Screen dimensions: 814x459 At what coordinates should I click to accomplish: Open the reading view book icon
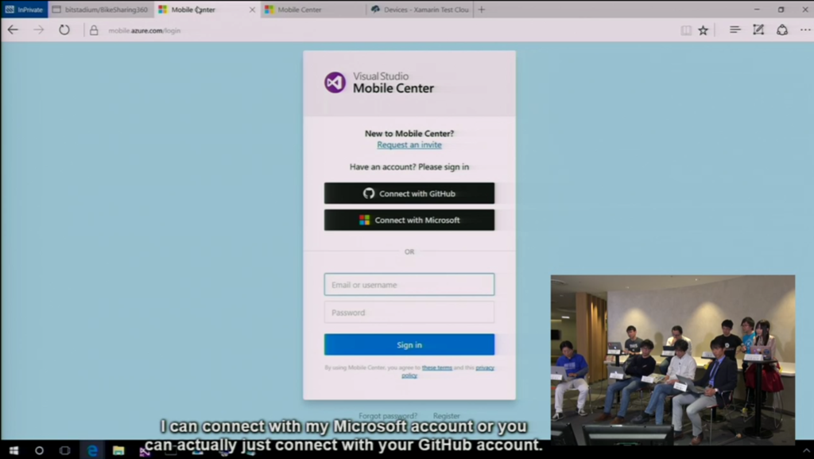pyautogui.click(x=686, y=31)
